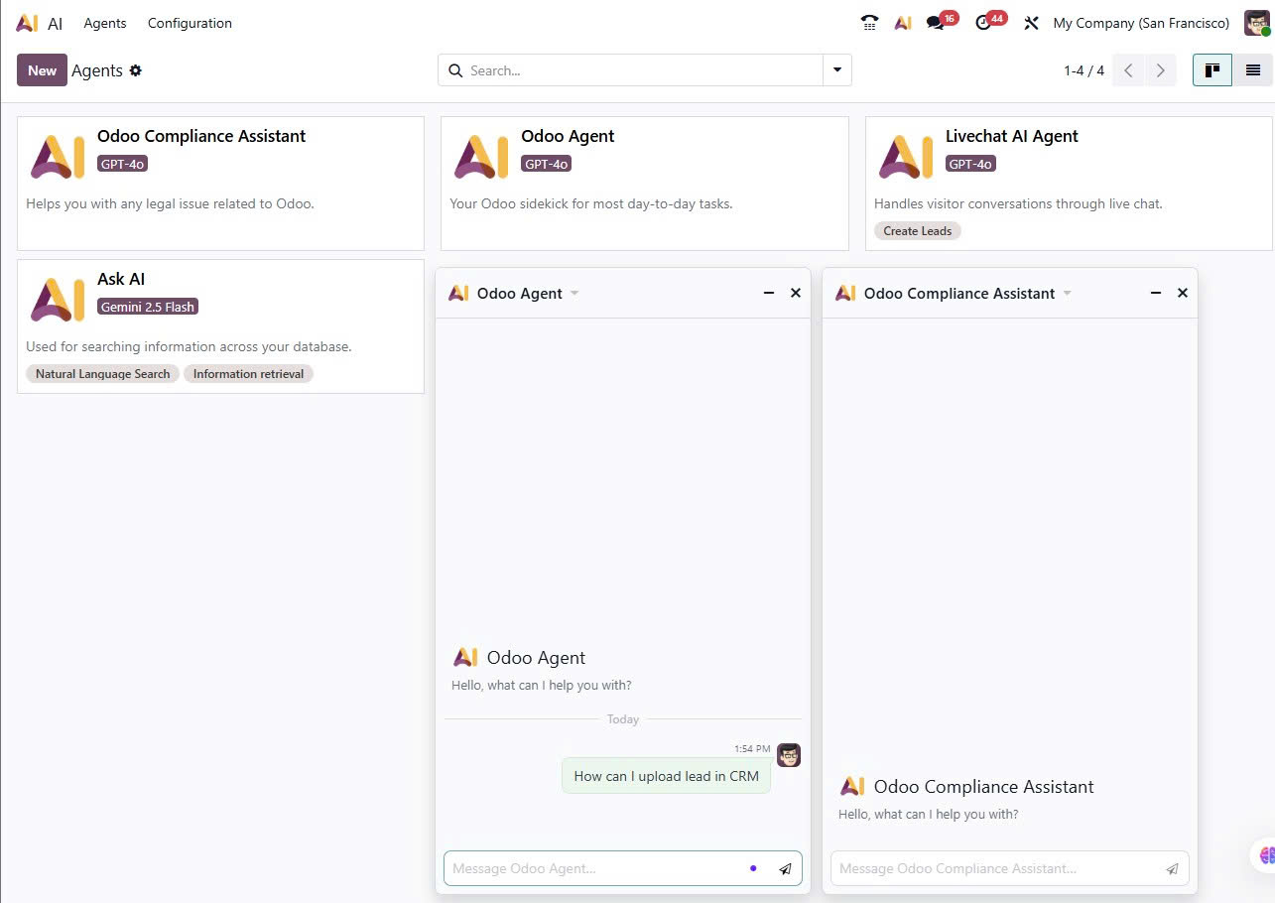Open activities clock icon with 44 badge

click(983, 23)
